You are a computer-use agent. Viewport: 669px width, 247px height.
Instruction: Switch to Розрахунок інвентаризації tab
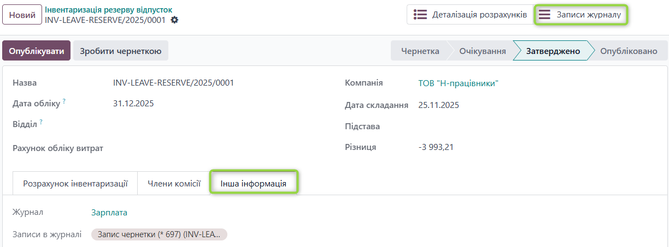75,184
